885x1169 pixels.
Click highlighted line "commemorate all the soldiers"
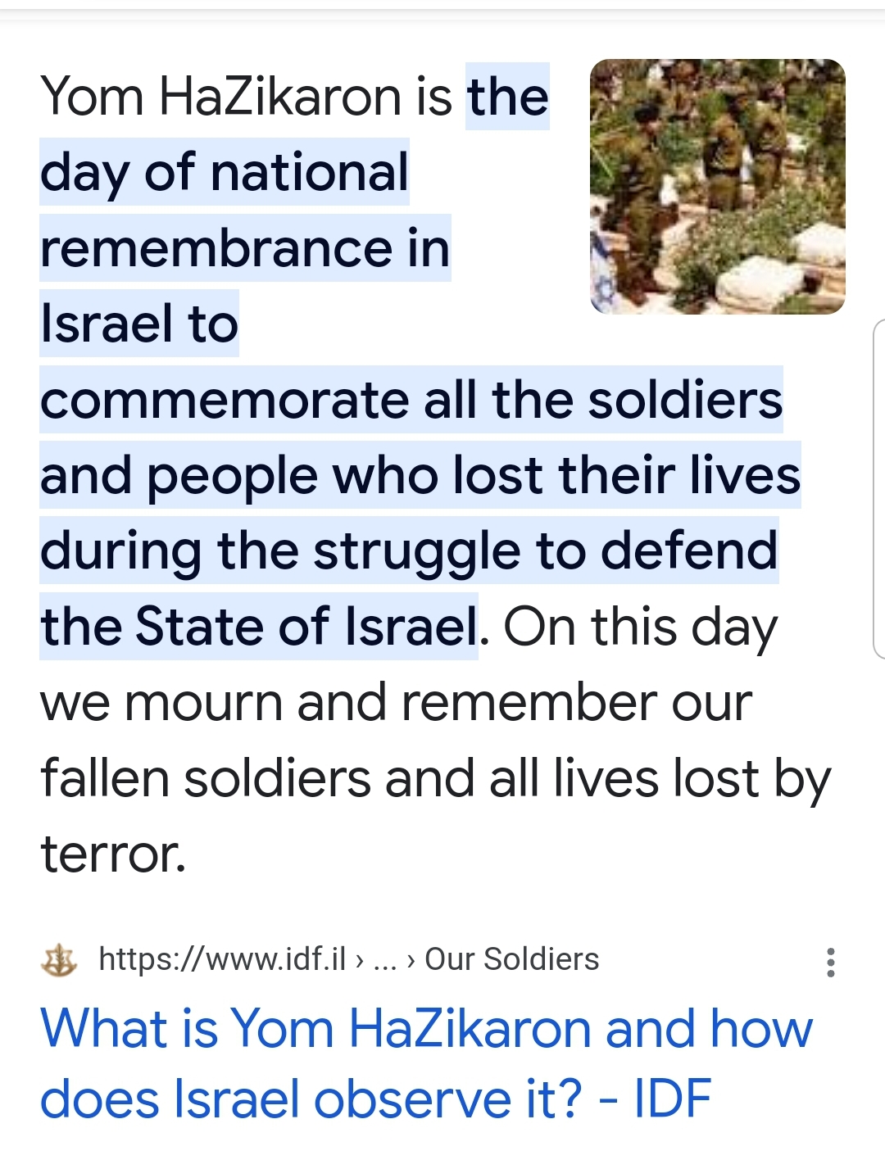point(411,400)
